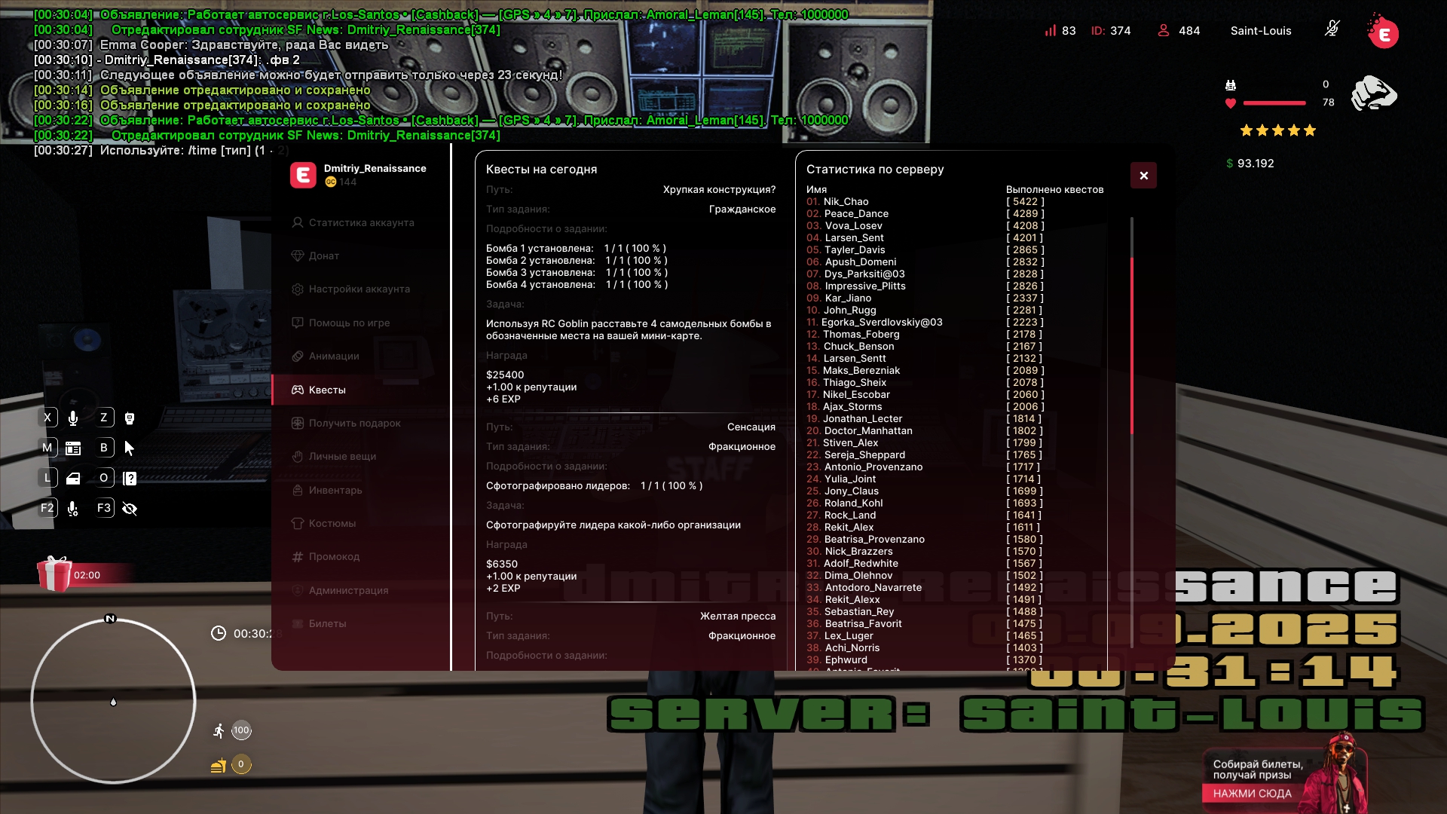Click the help question icon next to O

coord(130,479)
